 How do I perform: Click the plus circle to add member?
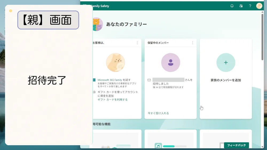tap(226, 63)
